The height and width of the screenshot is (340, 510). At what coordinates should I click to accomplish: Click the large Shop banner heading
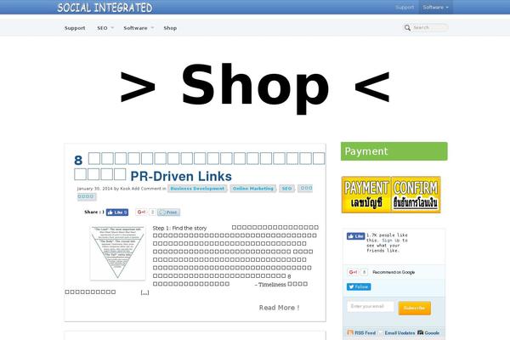click(255, 86)
